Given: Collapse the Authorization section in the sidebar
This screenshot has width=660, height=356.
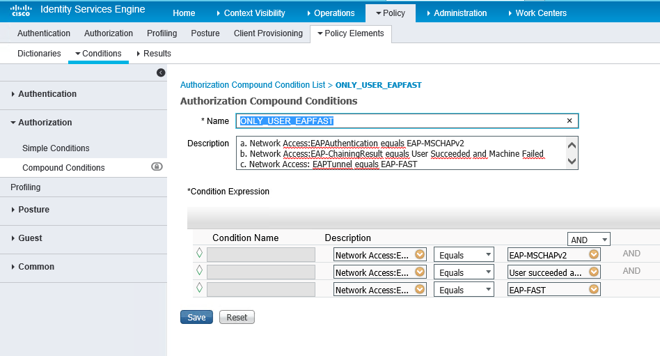Looking at the screenshot, I should click(41, 123).
